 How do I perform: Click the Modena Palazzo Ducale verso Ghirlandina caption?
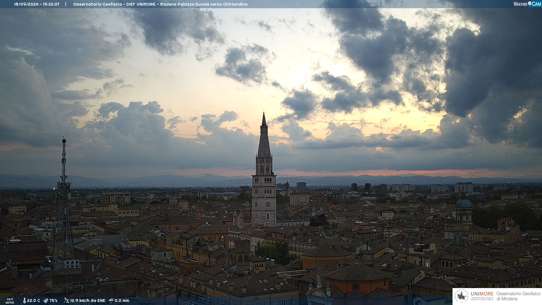204,4
